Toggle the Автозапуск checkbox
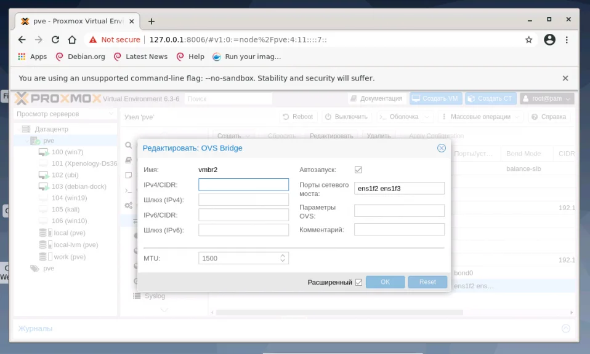The width and height of the screenshot is (590, 354). (358, 170)
